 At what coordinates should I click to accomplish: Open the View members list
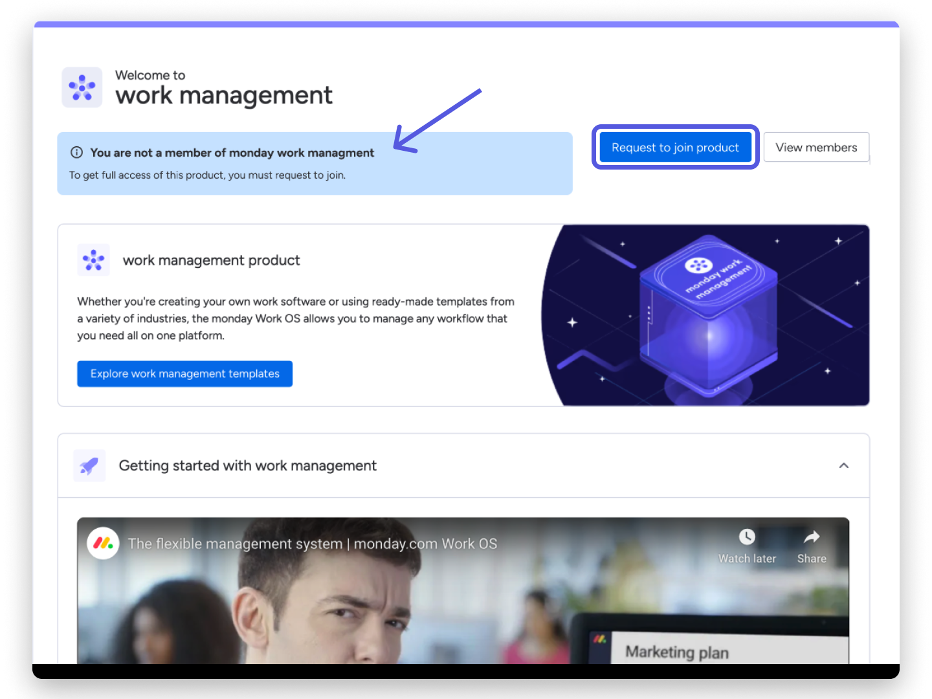pyautogui.click(x=816, y=147)
